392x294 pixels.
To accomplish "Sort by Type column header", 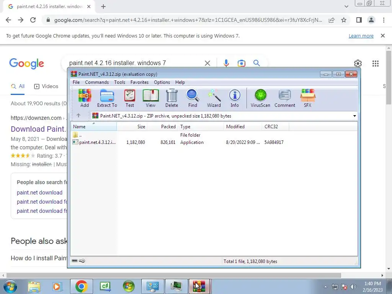I will (201, 126).
